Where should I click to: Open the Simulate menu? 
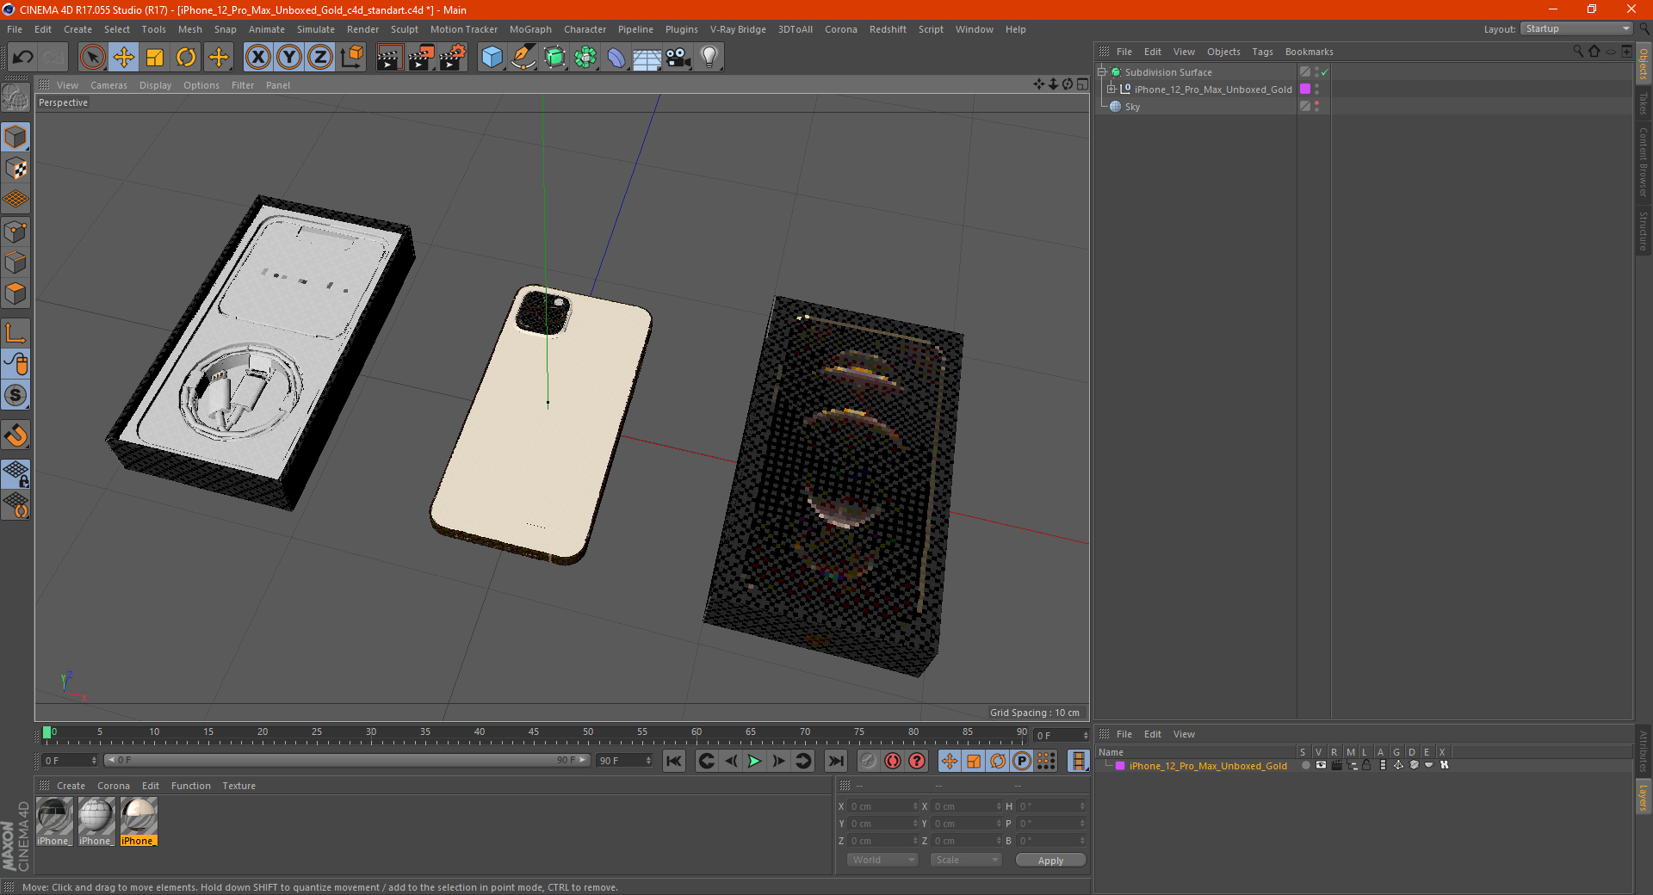(316, 29)
